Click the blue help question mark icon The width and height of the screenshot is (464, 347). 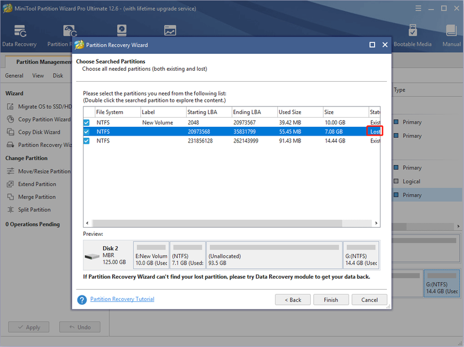(x=82, y=299)
